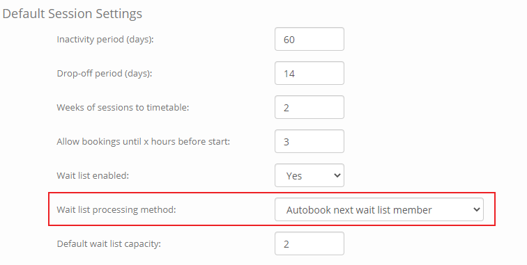527x265 pixels.
Task: Click the Wait list processing method label
Action: click(x=116, y=210)
